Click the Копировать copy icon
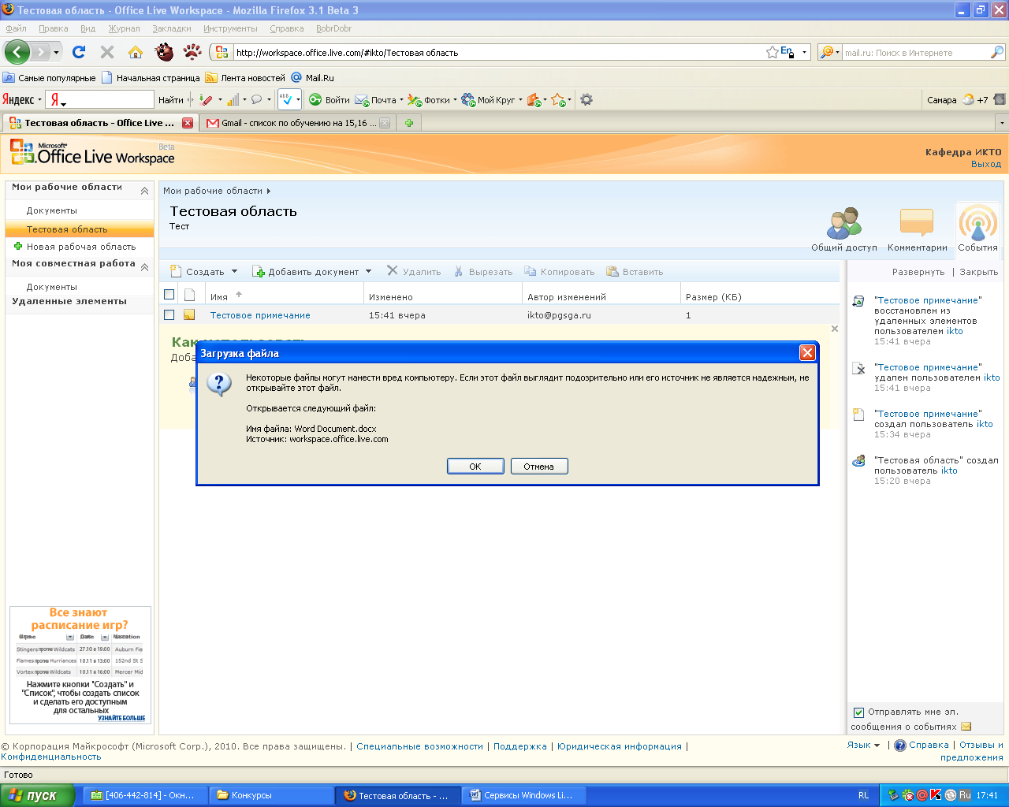Image resolution: width=1009 pixels, height=807 pixels. tap(531, 272)
